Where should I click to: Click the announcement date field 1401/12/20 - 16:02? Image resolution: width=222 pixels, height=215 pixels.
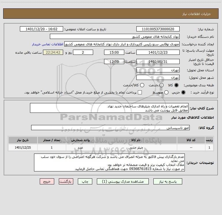42,29
